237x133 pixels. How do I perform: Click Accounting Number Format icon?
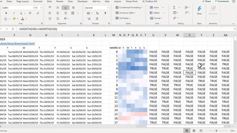[89, 13]
